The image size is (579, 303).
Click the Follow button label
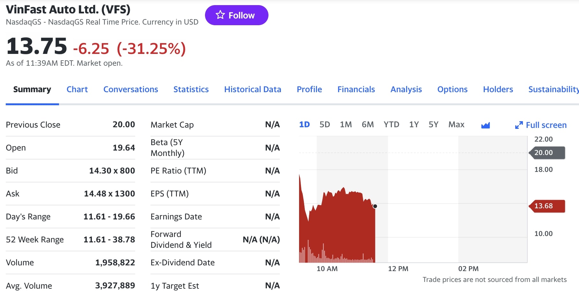tap(241, 15)
